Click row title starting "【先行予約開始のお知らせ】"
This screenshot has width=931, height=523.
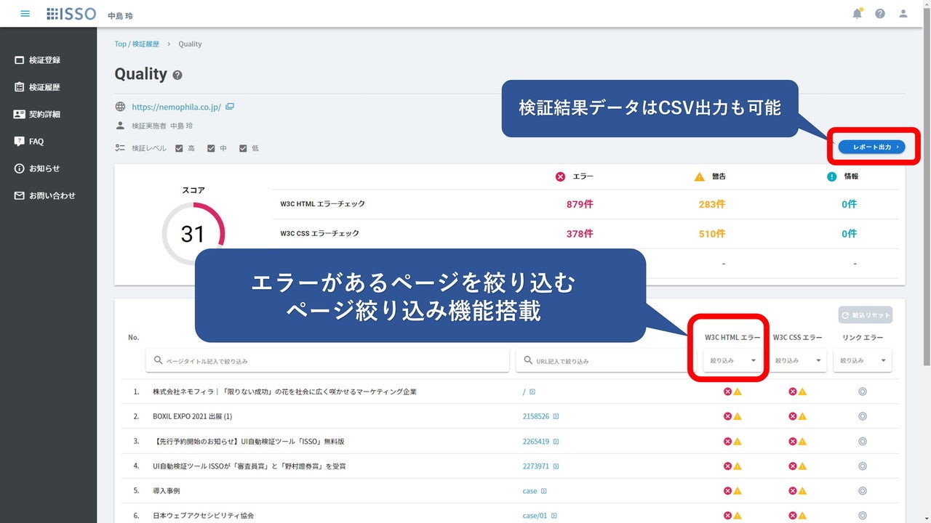(x=249, y=442)
